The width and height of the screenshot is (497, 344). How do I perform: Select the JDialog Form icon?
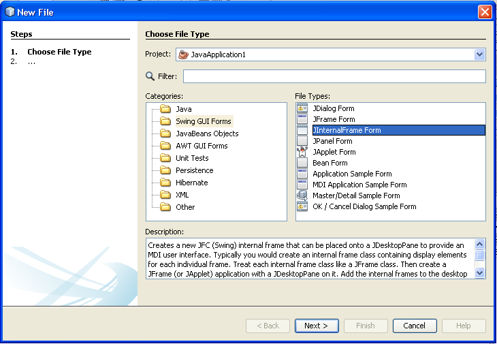click(x=302, y=108)
